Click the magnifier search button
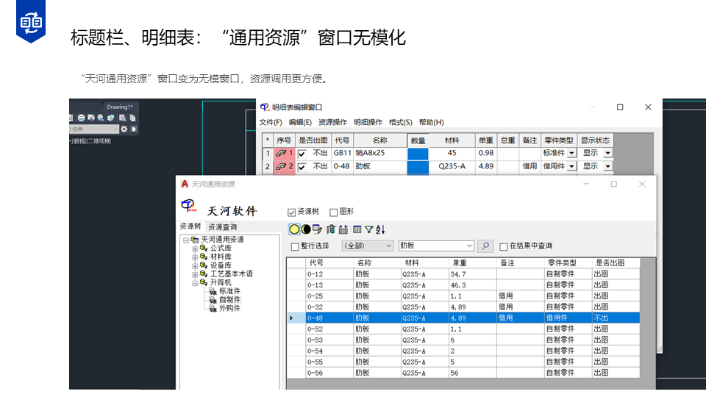 click(x=485, y=246)
